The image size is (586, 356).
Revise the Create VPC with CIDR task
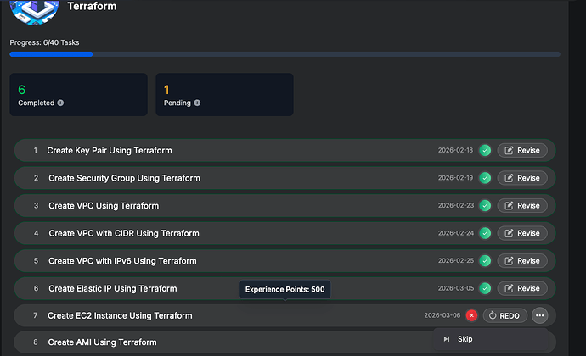click(522, 233)
